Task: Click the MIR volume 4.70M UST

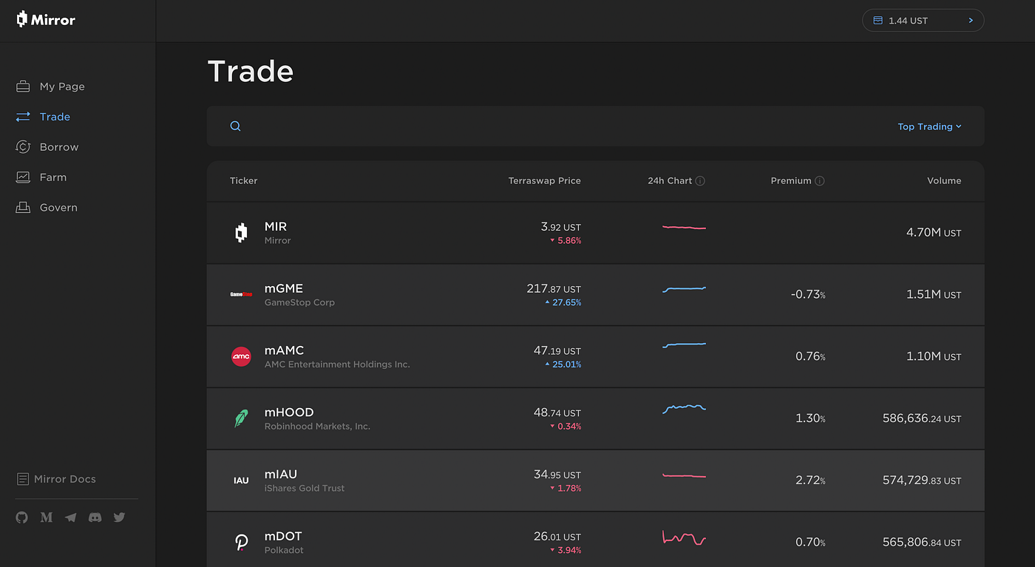Action: [x=934, y=233]
